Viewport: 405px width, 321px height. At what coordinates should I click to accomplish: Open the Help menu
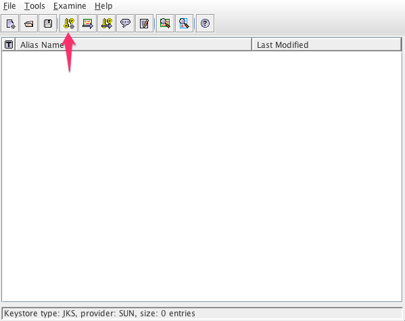tap(103, 6)
